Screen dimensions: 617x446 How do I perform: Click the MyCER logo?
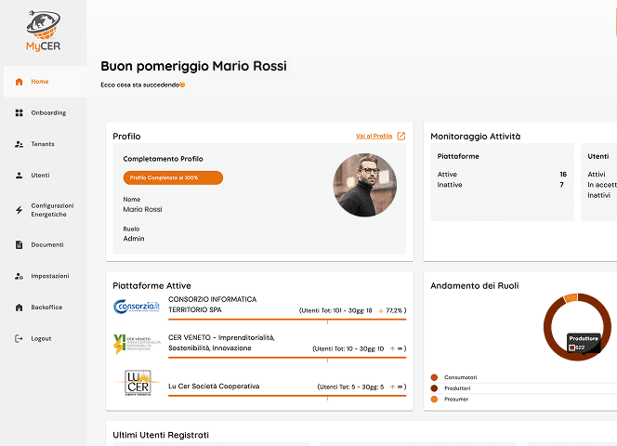click(43, 33)
